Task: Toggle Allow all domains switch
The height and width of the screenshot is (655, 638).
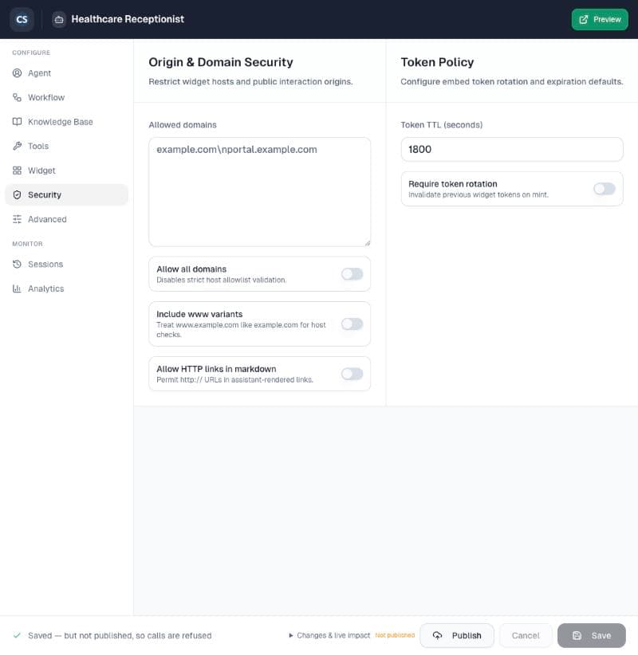Action: [x=352, y=274]
